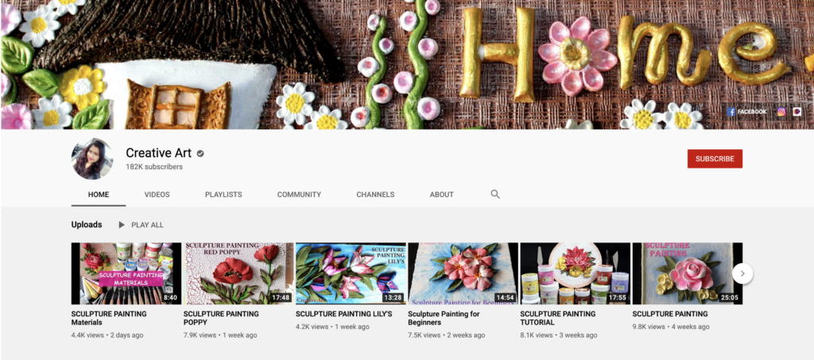Viewport: 814px width, 360px height.
Task: Open the Playlists tab
Action: click(223, 195)
